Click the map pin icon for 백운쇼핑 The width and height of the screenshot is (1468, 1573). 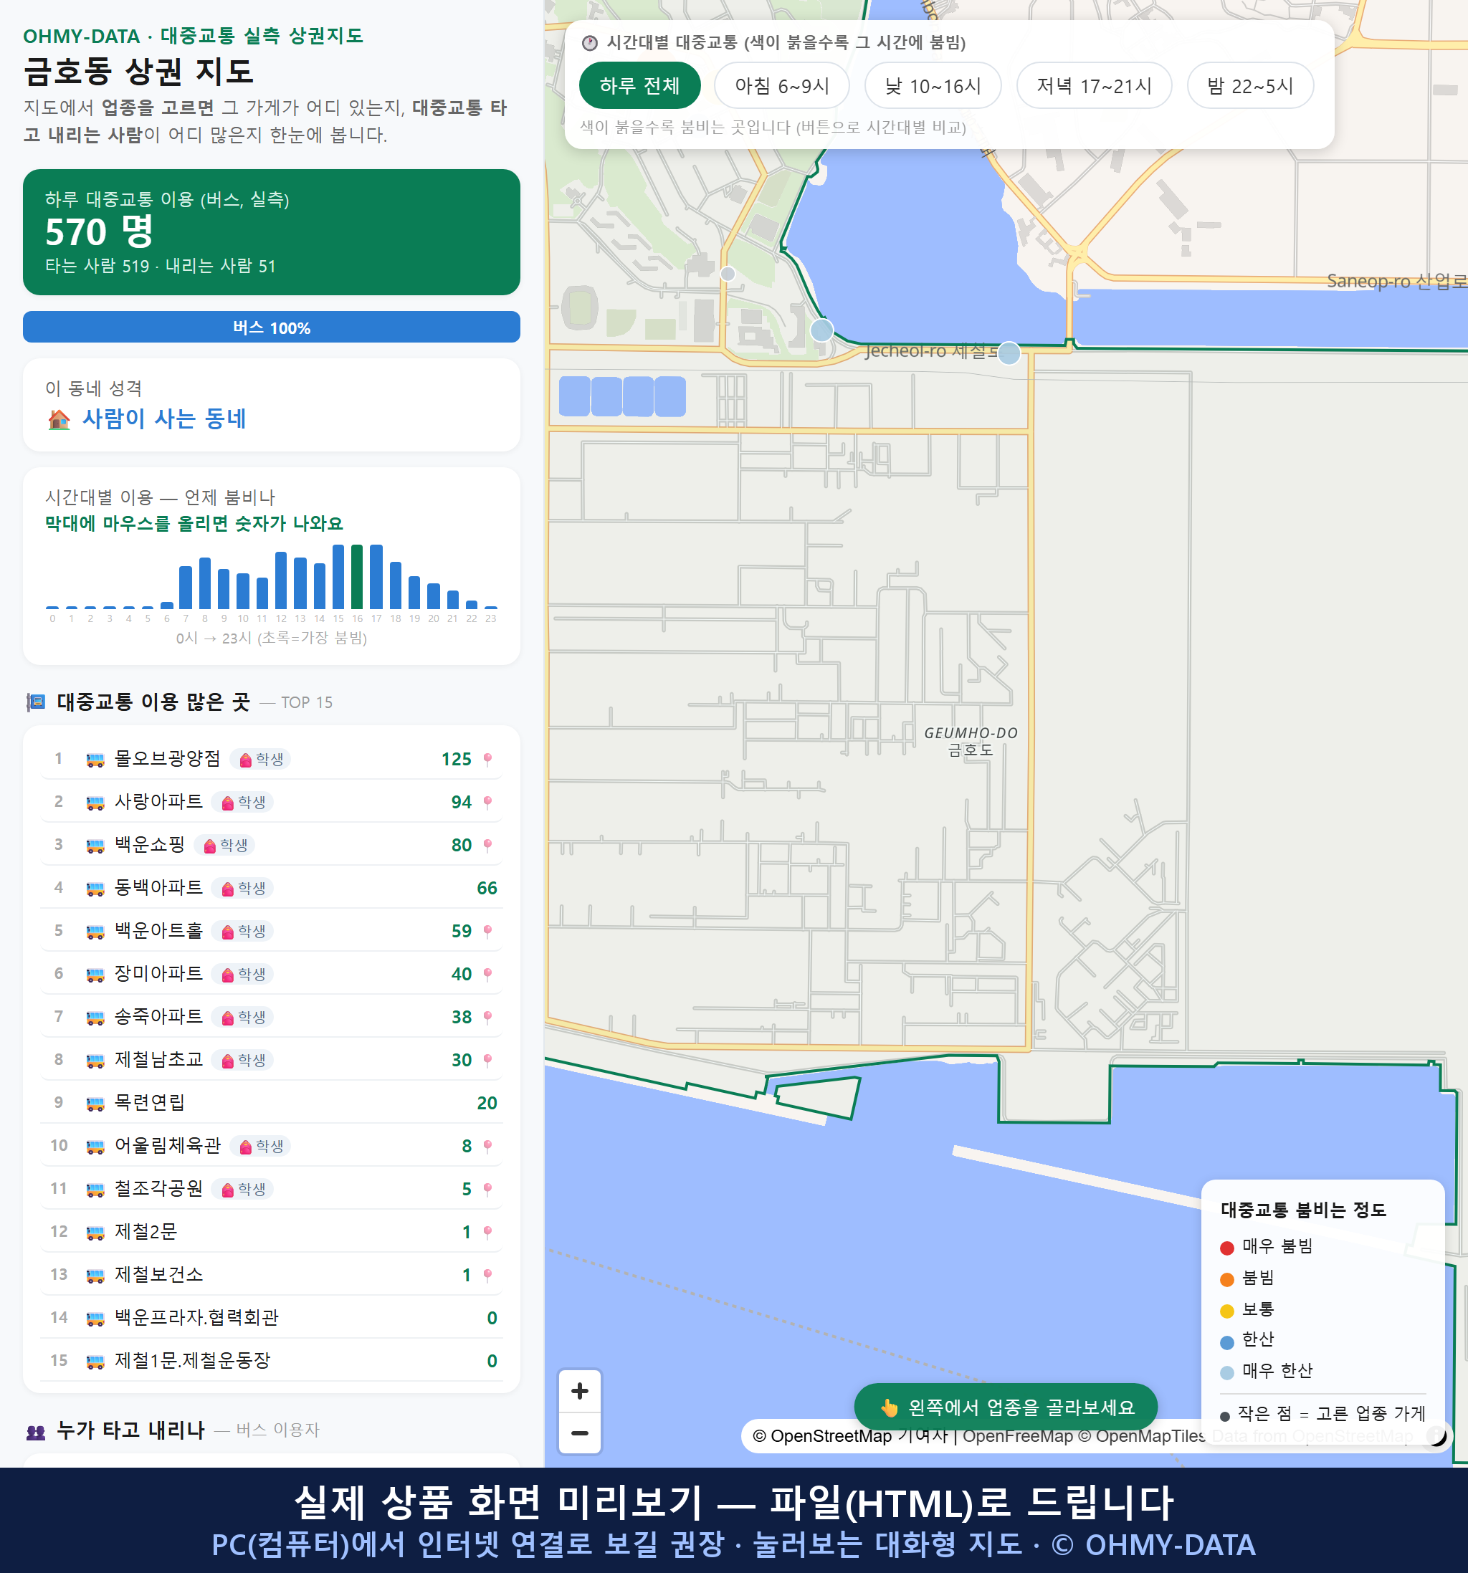click(x=487, y=845)
